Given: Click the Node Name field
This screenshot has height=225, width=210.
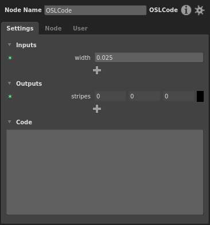Looking at the screenshot, I should (95, 10).
